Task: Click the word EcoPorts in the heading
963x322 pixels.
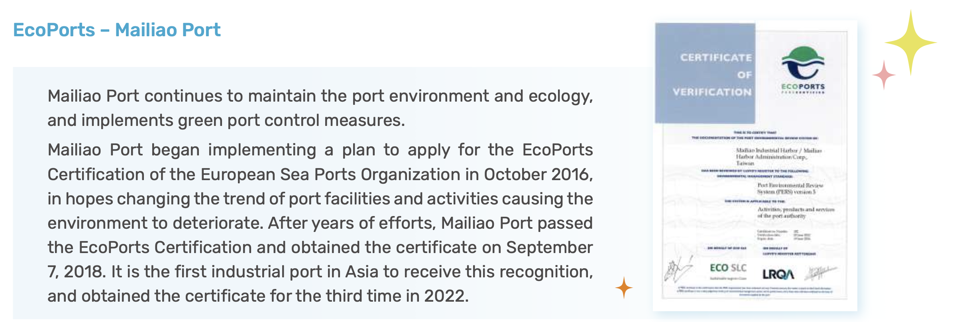Action: pos(54,30)
